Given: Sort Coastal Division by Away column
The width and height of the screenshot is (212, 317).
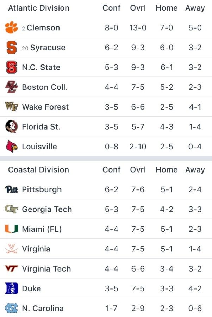Looking at the screenshot, I should point(195,170).
